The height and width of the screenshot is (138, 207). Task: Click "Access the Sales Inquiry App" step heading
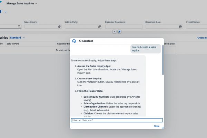(x=94, y=66)
